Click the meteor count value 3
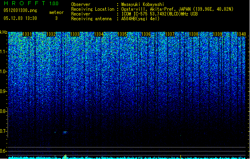This screenshot has width=250, height=159. [x=56, y=18]
